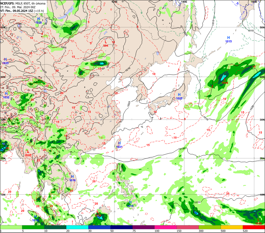Select the orange 500–520 legend swatch
265x233 pixels.
click(232, 227)
